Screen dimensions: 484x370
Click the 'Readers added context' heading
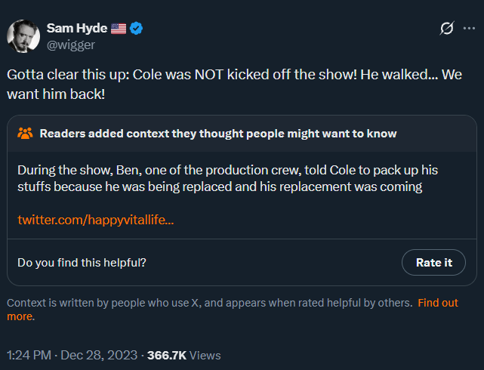tap(217, 134)
